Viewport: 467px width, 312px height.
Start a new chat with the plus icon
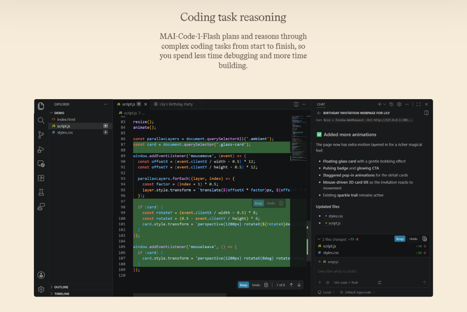click(379, 104)
